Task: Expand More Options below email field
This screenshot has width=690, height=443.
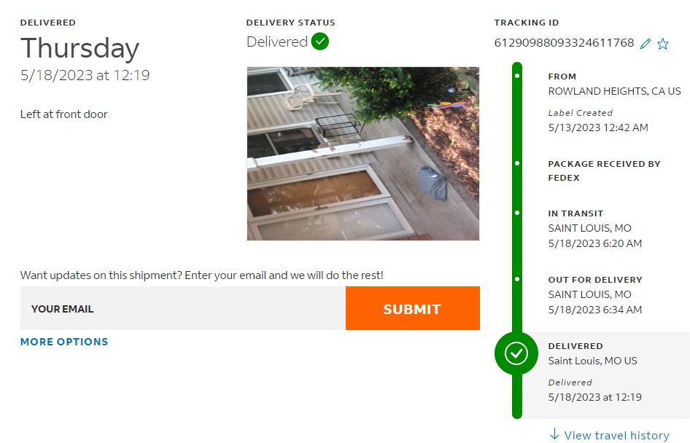Action: [x=64, y=342]
